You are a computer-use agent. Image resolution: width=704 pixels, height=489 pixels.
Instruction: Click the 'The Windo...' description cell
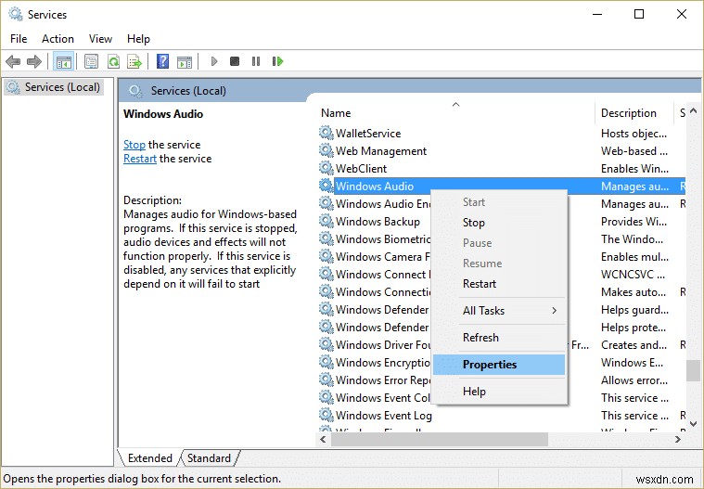click(x=633, y=238)
